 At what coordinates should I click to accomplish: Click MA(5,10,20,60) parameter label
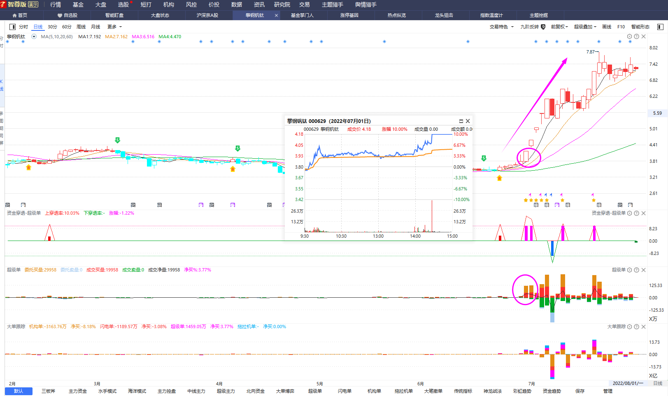[x=57, y=37]
